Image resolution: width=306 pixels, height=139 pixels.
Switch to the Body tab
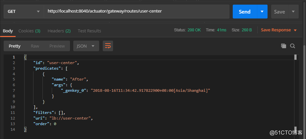click(8, 31)
